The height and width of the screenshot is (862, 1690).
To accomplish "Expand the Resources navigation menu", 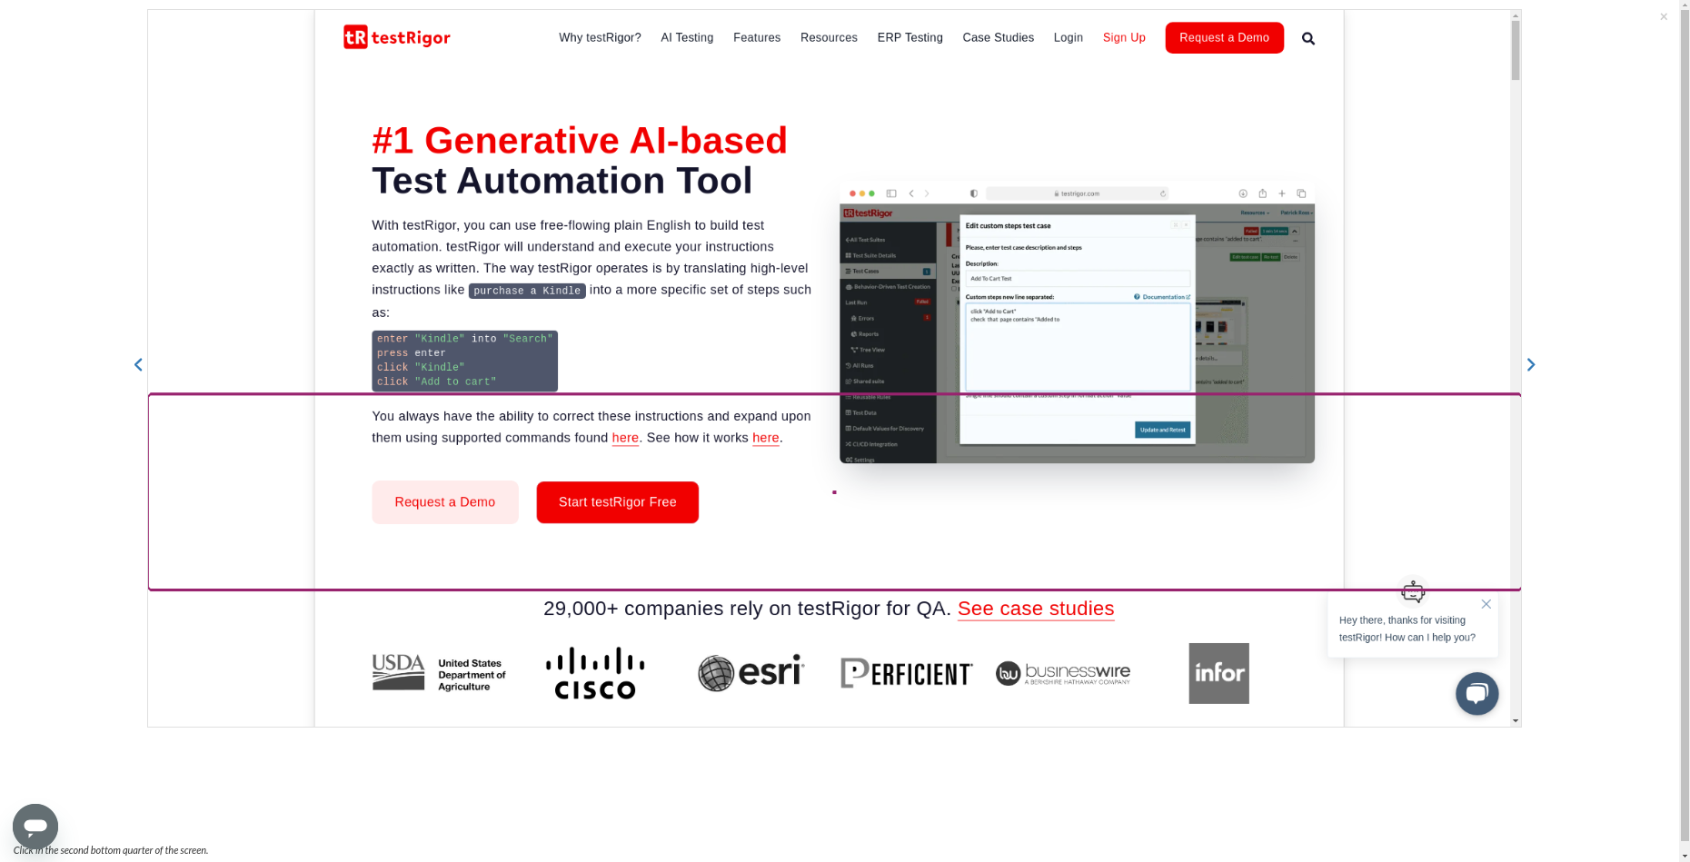I will (x=829, y=38).
